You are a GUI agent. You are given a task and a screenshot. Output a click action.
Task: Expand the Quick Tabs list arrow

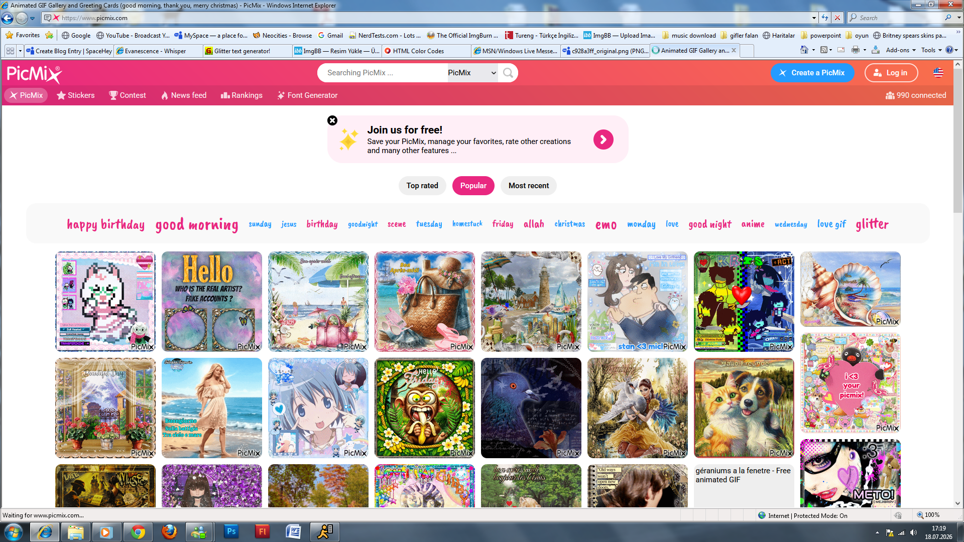[20, 51]
